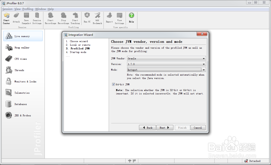Open View Settings from the toolbar
This screenshot has width=271, height=165.
pos(120,18)
